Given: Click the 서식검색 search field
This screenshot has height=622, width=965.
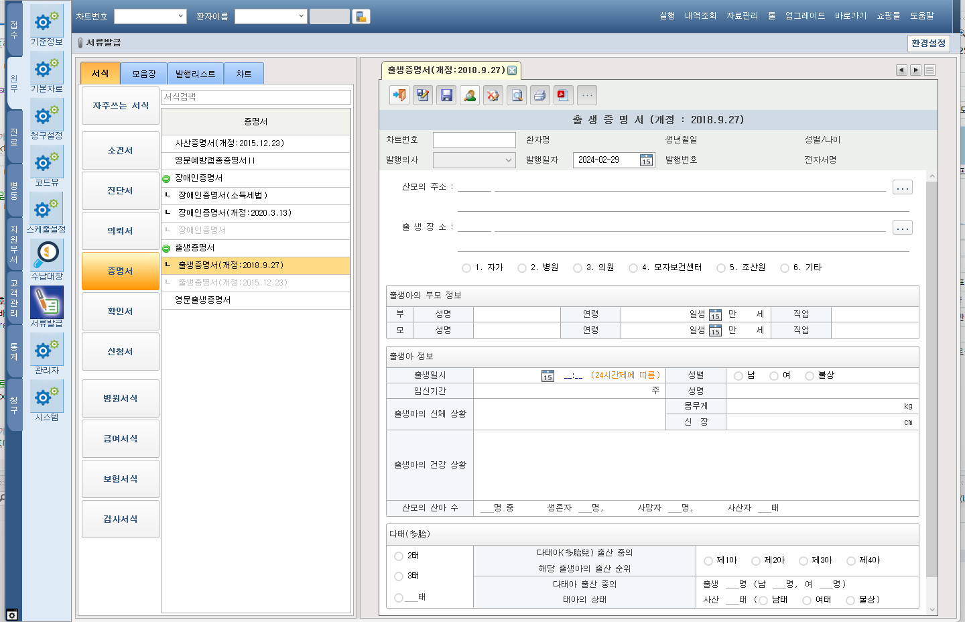Looking at the screenshot, I should pos(256,97).
